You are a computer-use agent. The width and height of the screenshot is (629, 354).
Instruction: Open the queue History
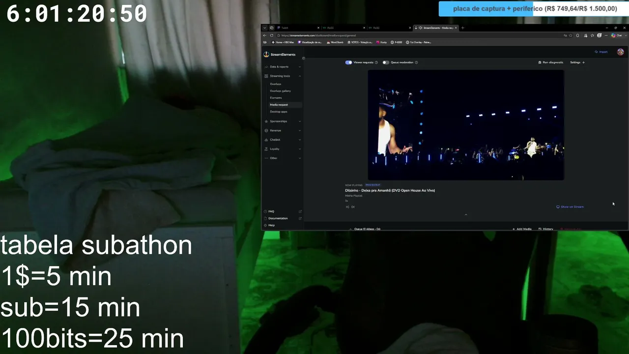(546, 229)
